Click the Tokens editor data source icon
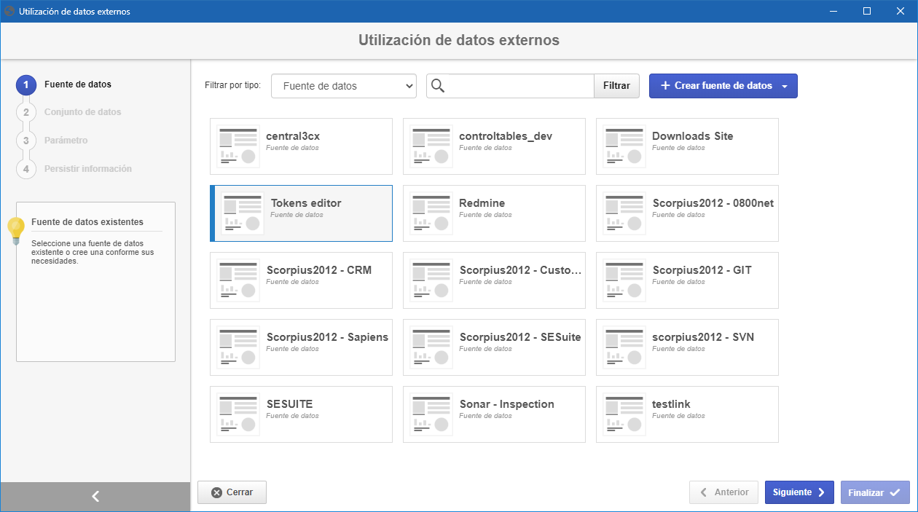 (x=243, y=213)
